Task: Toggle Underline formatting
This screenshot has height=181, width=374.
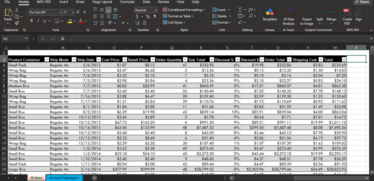Action: pos(45,21)
